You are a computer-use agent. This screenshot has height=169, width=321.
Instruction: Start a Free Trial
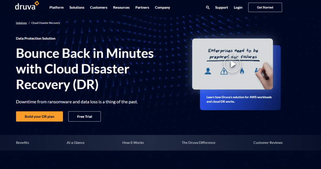(84, 117)
